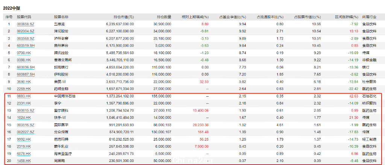Screen dimensions: 385x165
Task: Open stock code link 600036.SH
Action: 26,67
